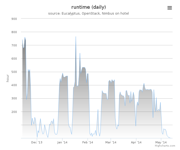
Task: Click the y-axis label 700
Action: (14, 45)
